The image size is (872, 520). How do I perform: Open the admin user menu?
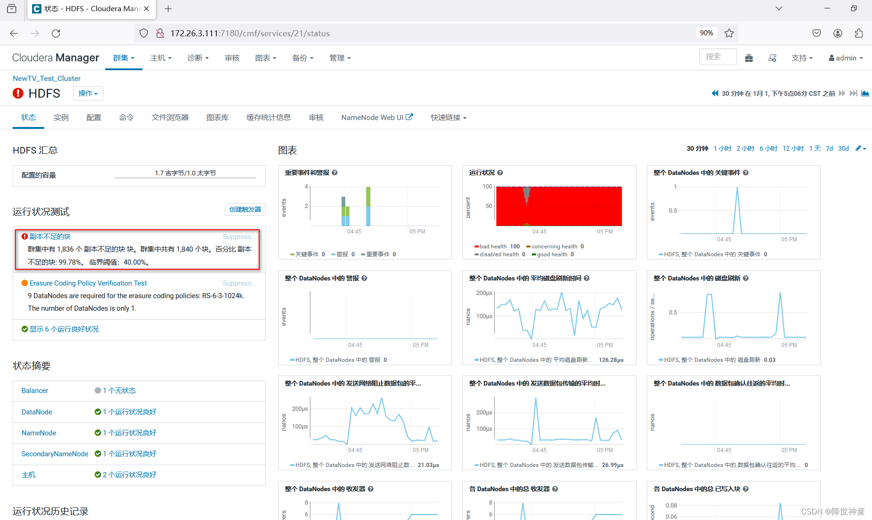pos(846,58)
